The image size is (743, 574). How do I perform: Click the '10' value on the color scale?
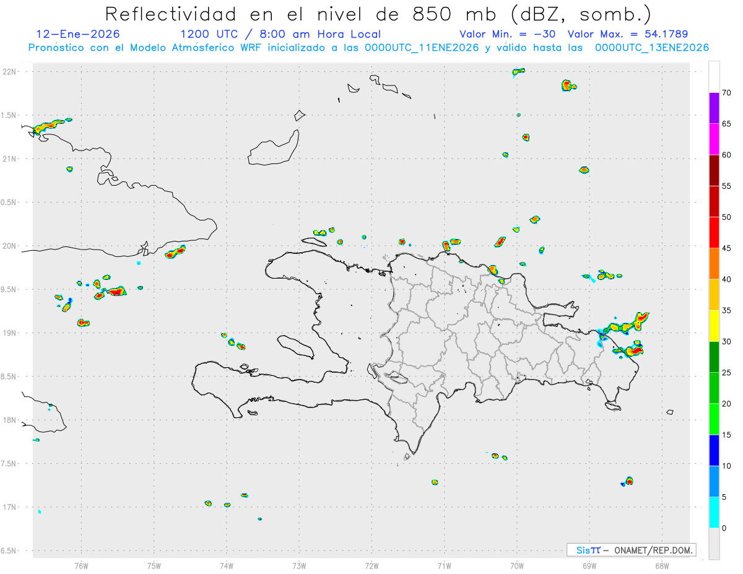click(727, 466)
